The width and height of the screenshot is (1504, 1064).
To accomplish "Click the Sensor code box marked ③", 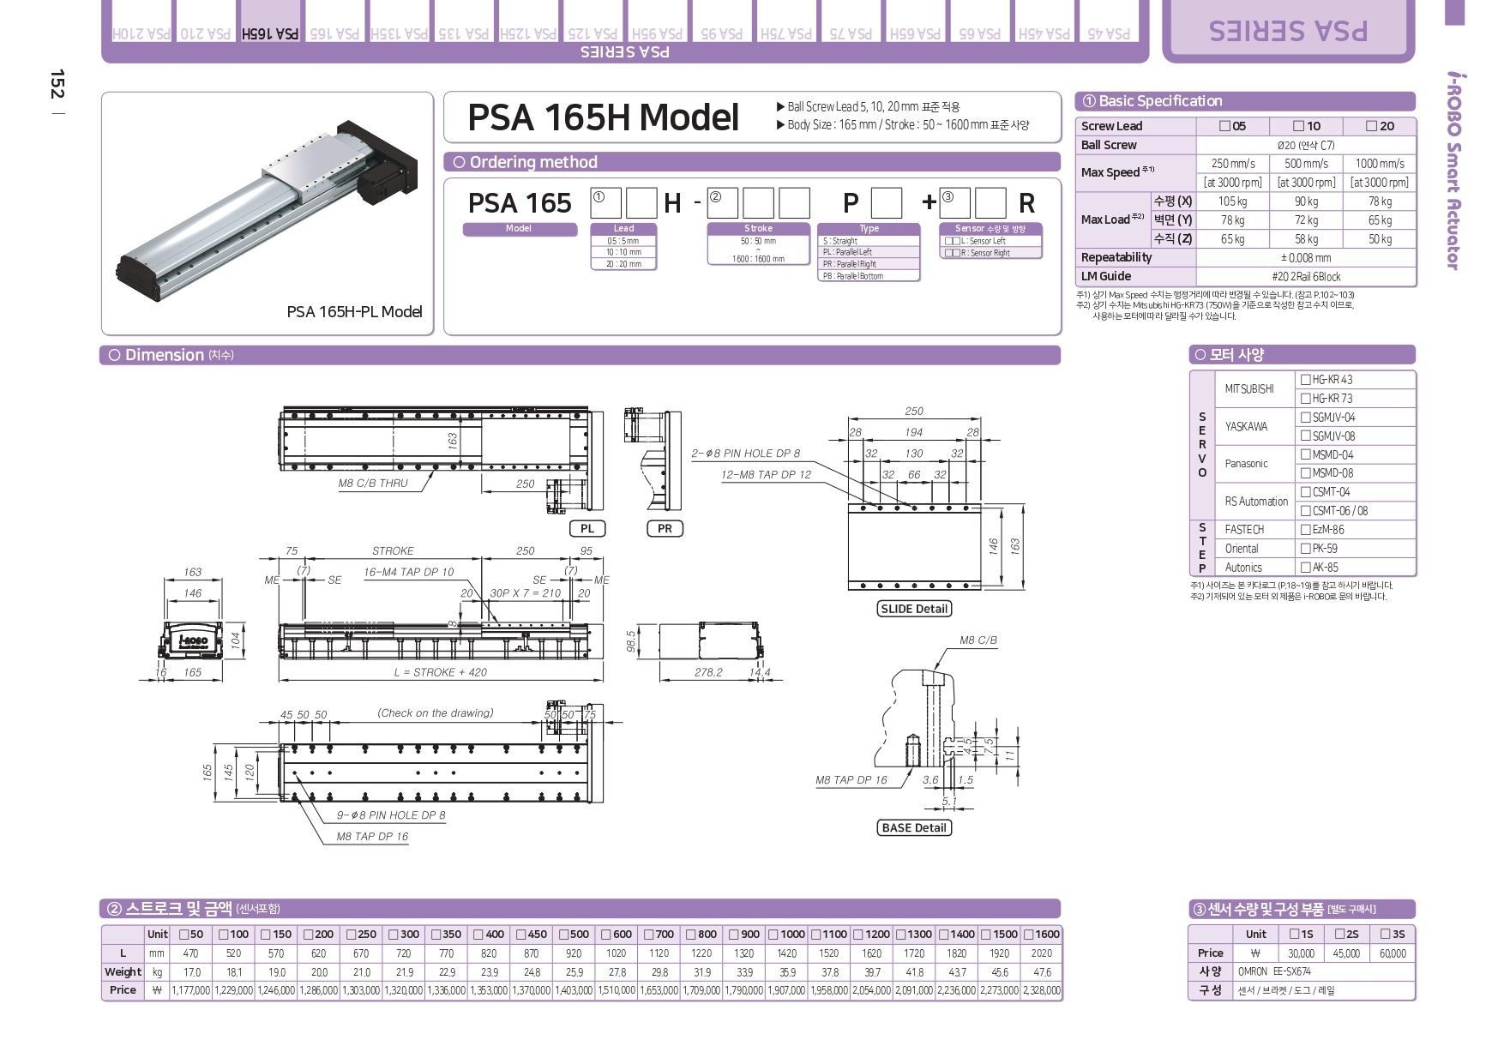I will (955, 203).
